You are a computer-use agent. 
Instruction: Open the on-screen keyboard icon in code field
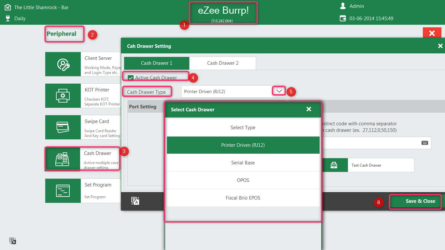pyautogui.click(x=424, y=143)
